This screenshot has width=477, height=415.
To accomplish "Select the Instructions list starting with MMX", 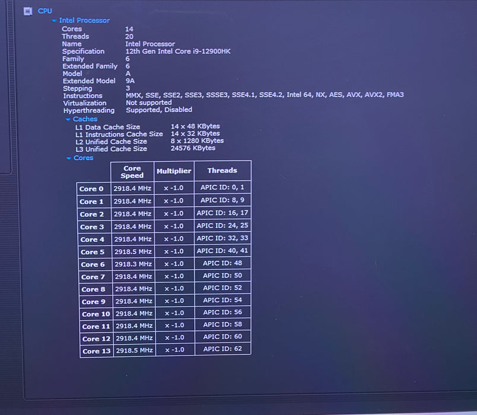I will point(265,95).
